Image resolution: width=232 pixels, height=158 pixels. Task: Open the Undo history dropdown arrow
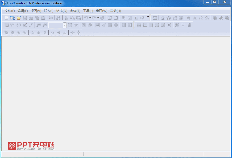pos(90,18)
